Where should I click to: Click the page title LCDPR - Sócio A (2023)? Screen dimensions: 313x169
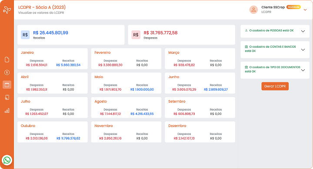[x=42, y=7]
